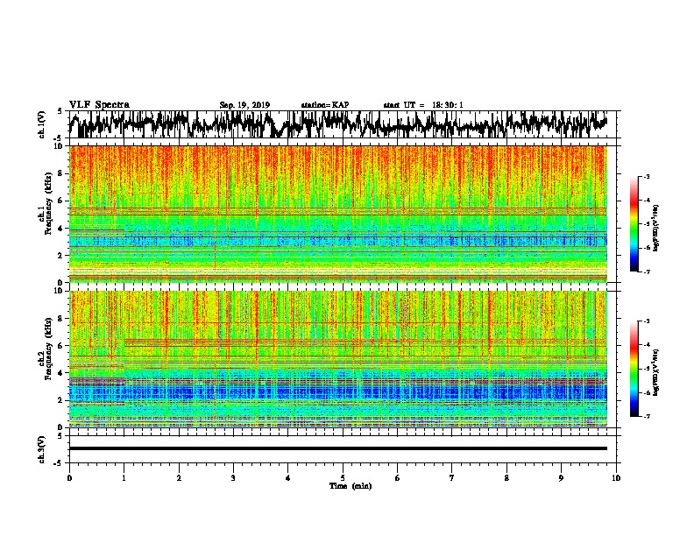Click the time axis tick label "8"
This screenshot has height=536, width=694.
coord(506,478)
